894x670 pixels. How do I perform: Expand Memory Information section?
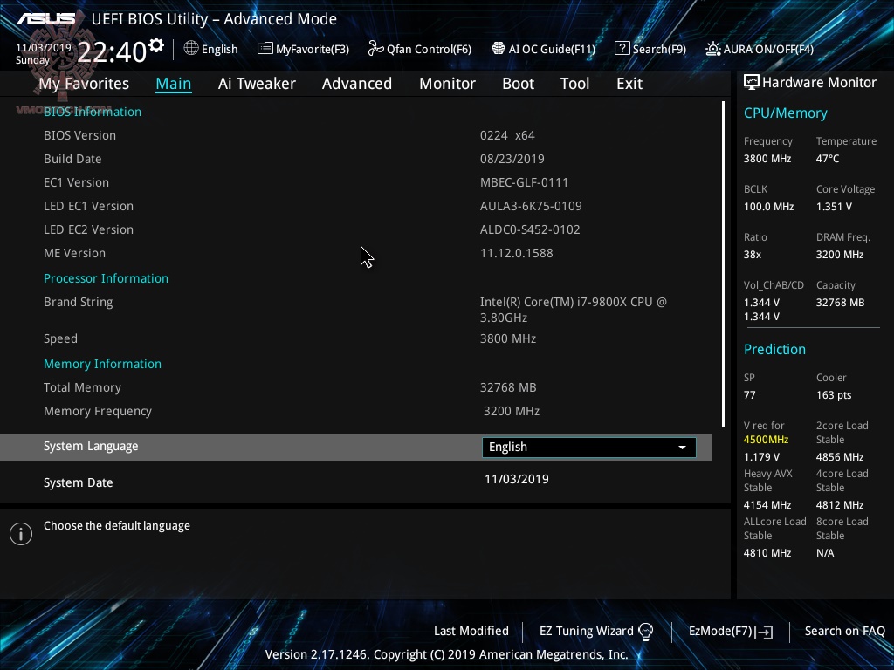click(102, 363)
